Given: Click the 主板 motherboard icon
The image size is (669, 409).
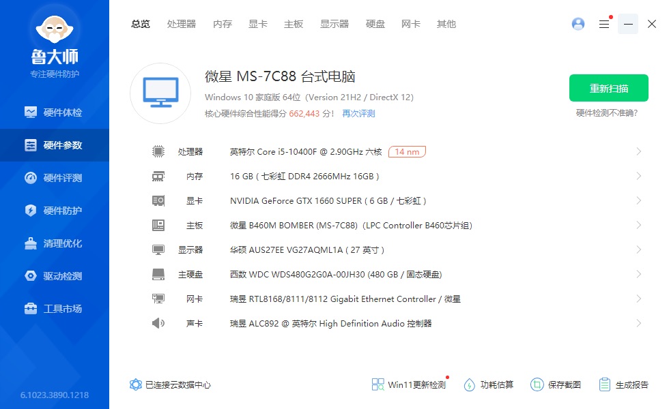Looking at the screenshot, I should click(x=158, y=226).
